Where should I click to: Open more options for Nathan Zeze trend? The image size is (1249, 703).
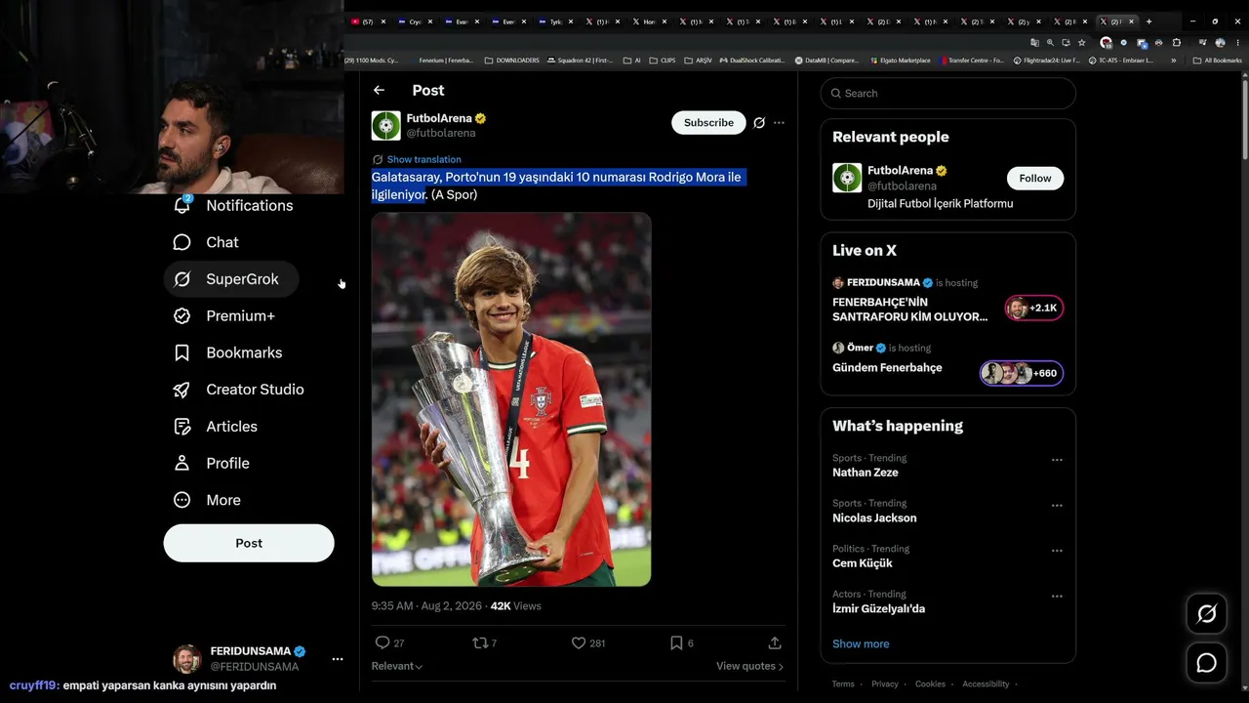point(1057,460)
